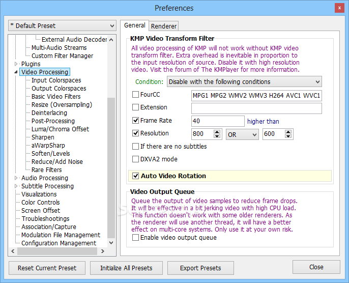
Task: Select aWarpSharp tree item
Action: point(48,146)
